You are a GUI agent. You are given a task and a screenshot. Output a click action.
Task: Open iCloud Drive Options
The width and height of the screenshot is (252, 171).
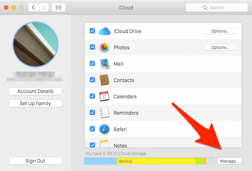221,31
